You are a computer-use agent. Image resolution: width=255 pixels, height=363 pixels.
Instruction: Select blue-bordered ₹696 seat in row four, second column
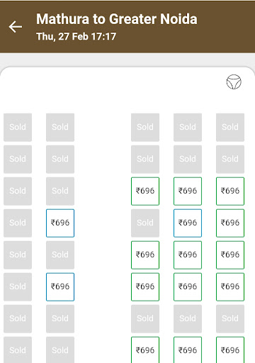click(x=60, y=223)
